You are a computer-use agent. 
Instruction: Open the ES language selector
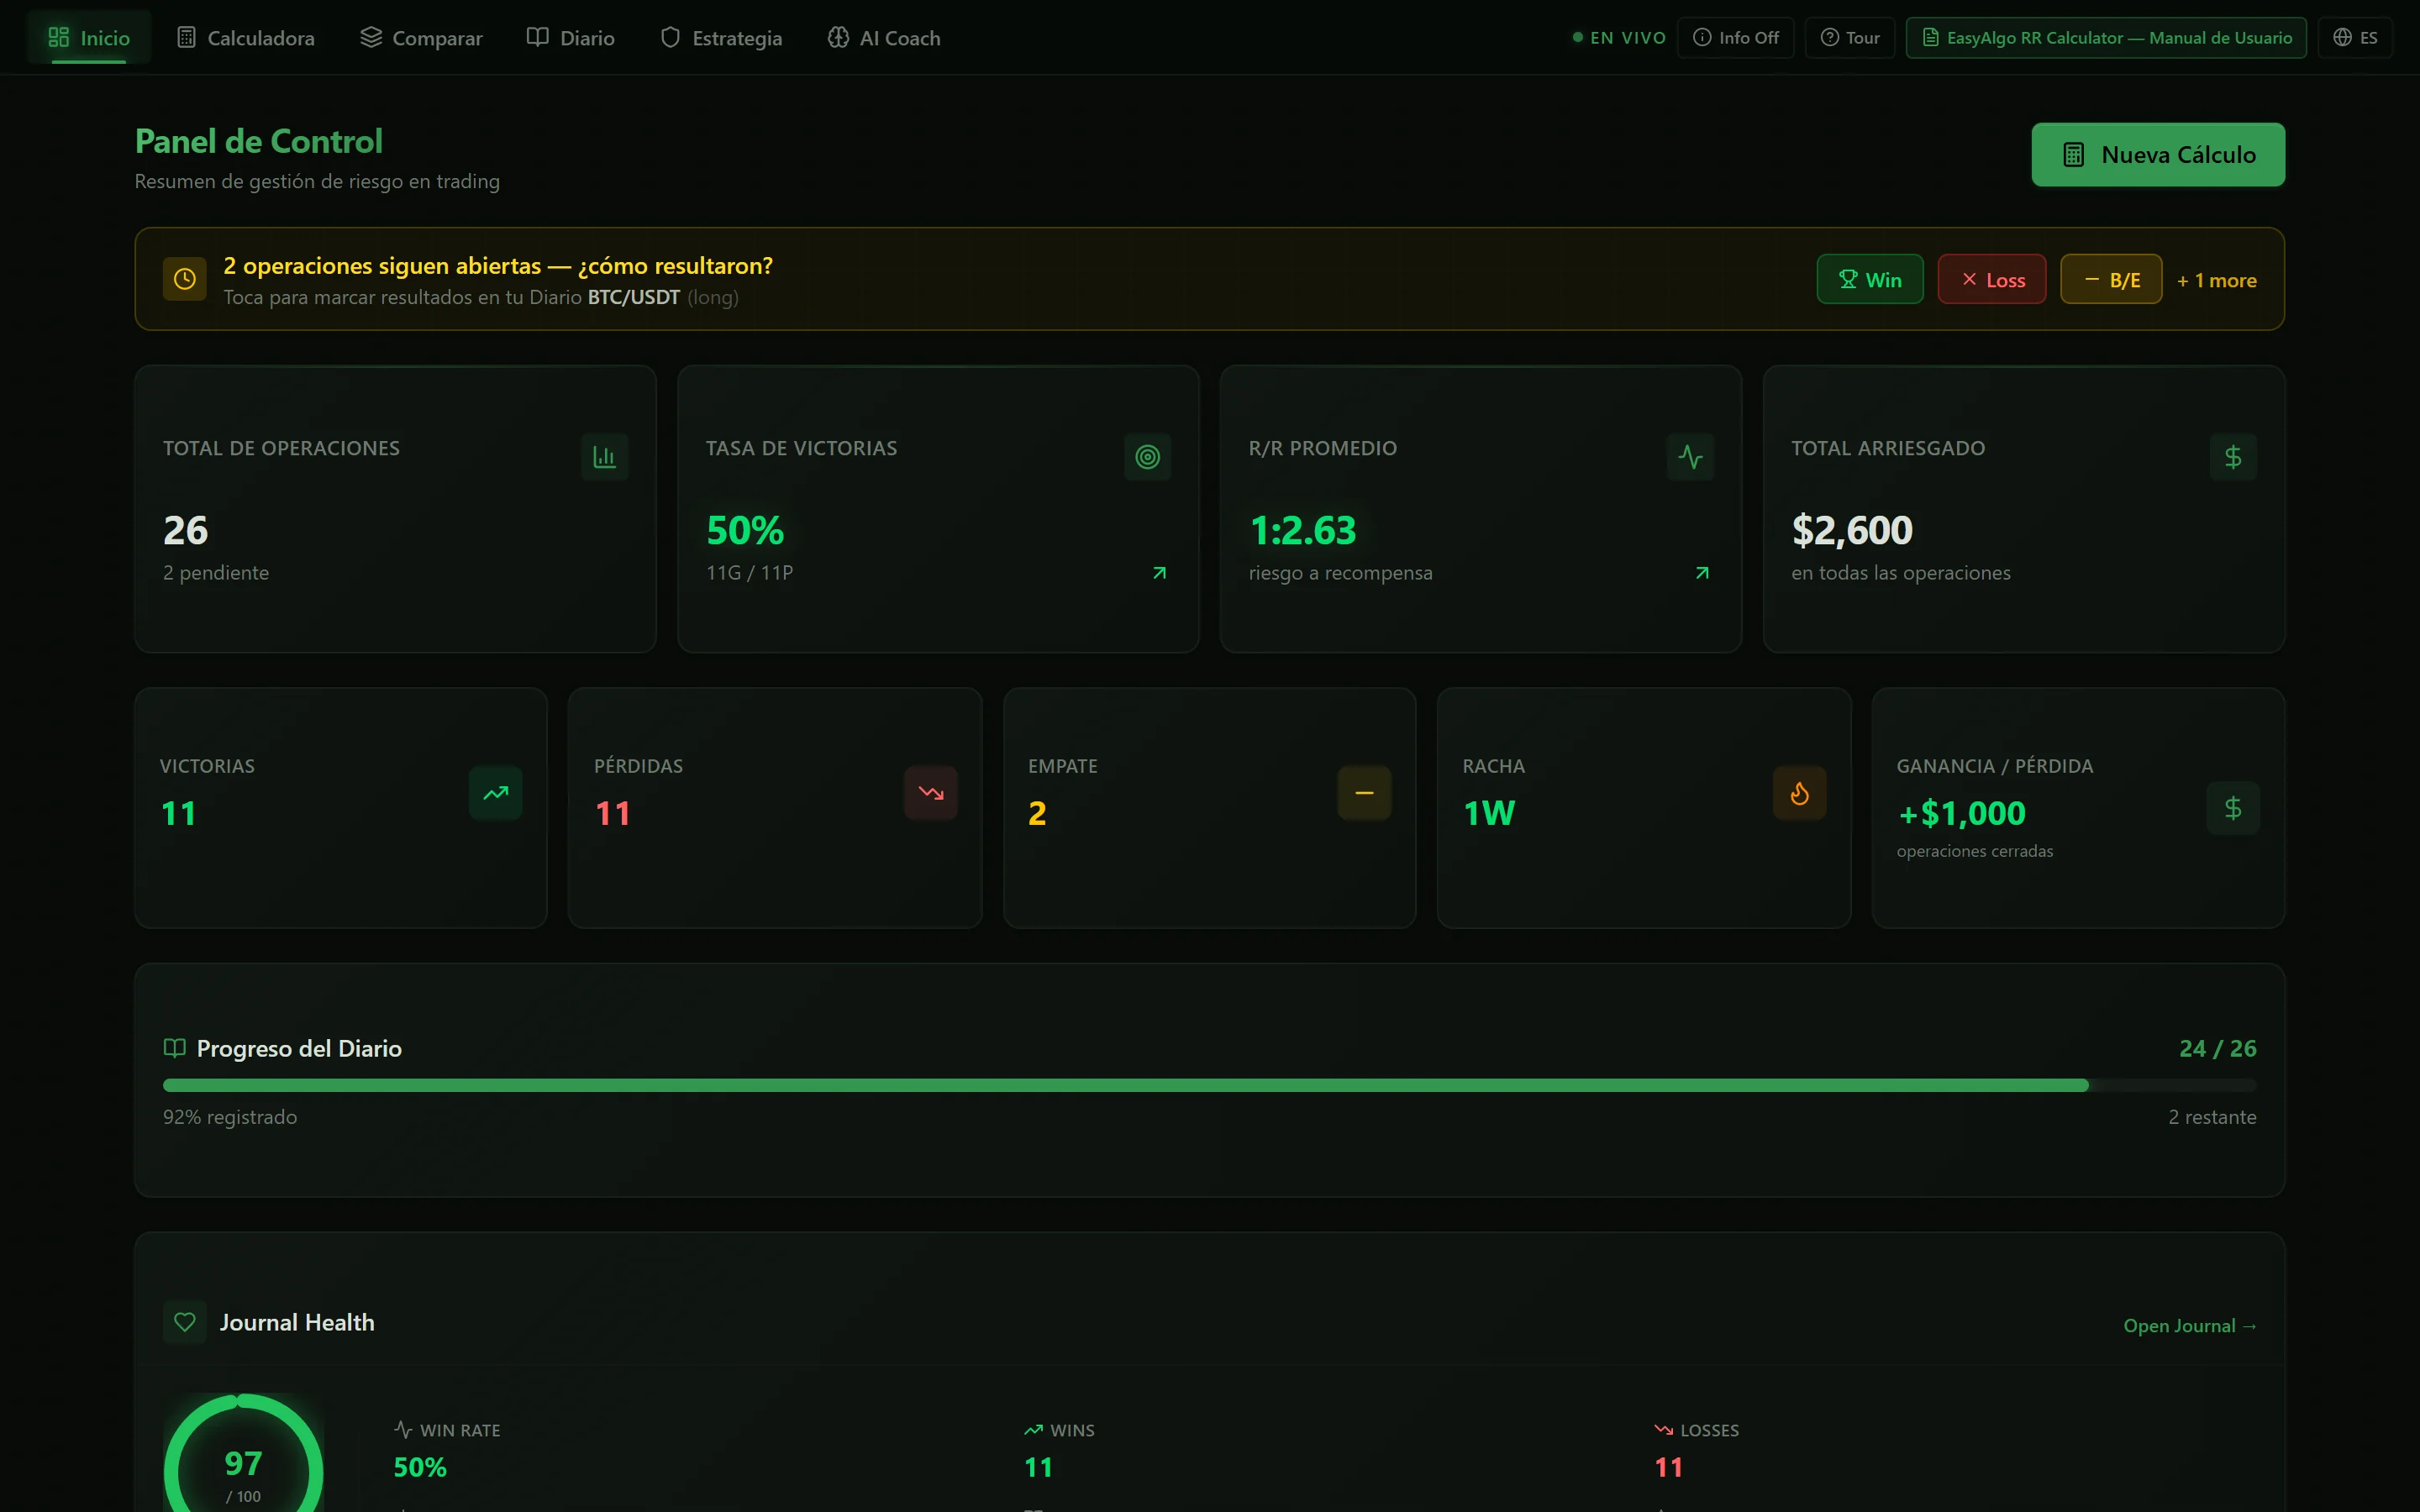click(2355, 38)
